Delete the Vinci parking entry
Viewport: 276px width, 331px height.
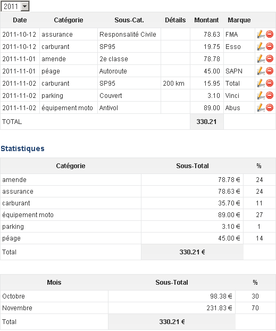(270, 95)
